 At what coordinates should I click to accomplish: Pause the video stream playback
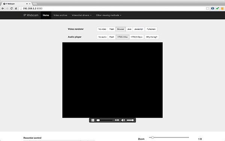[x=93, y=120]
